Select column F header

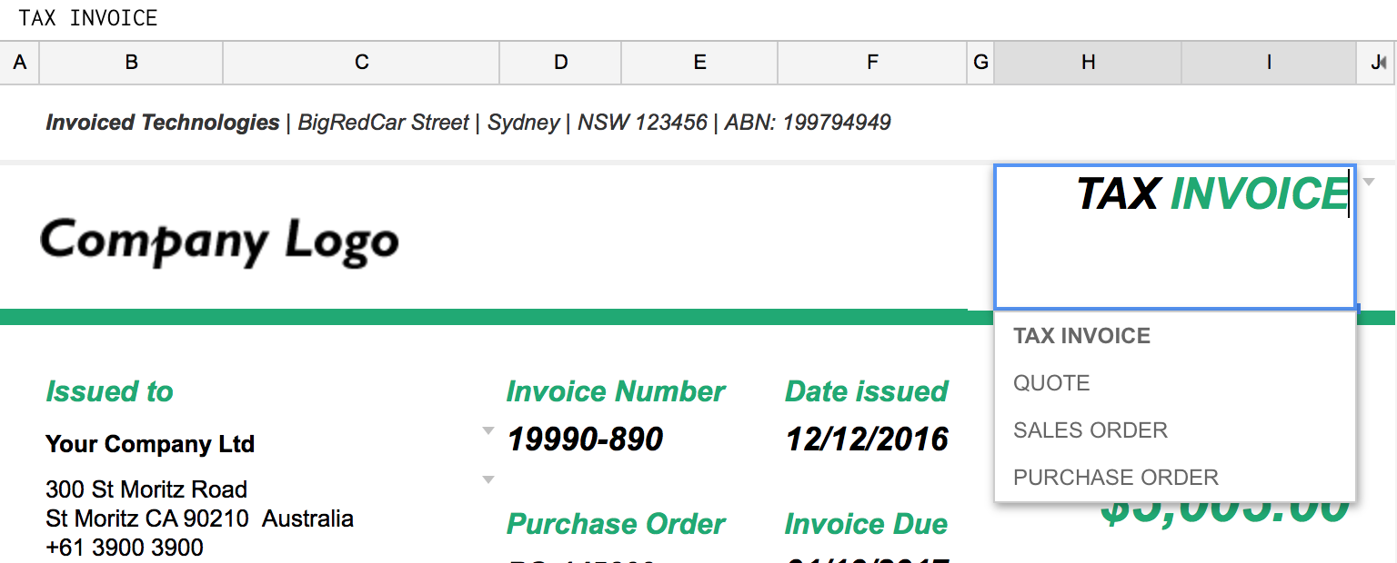pyautogui.click(x=872, y=63)
